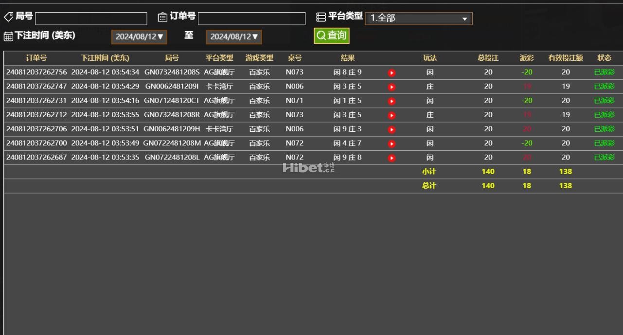
Task: Play video replay for order 240812037262706
Action: [x=392, y=129]
